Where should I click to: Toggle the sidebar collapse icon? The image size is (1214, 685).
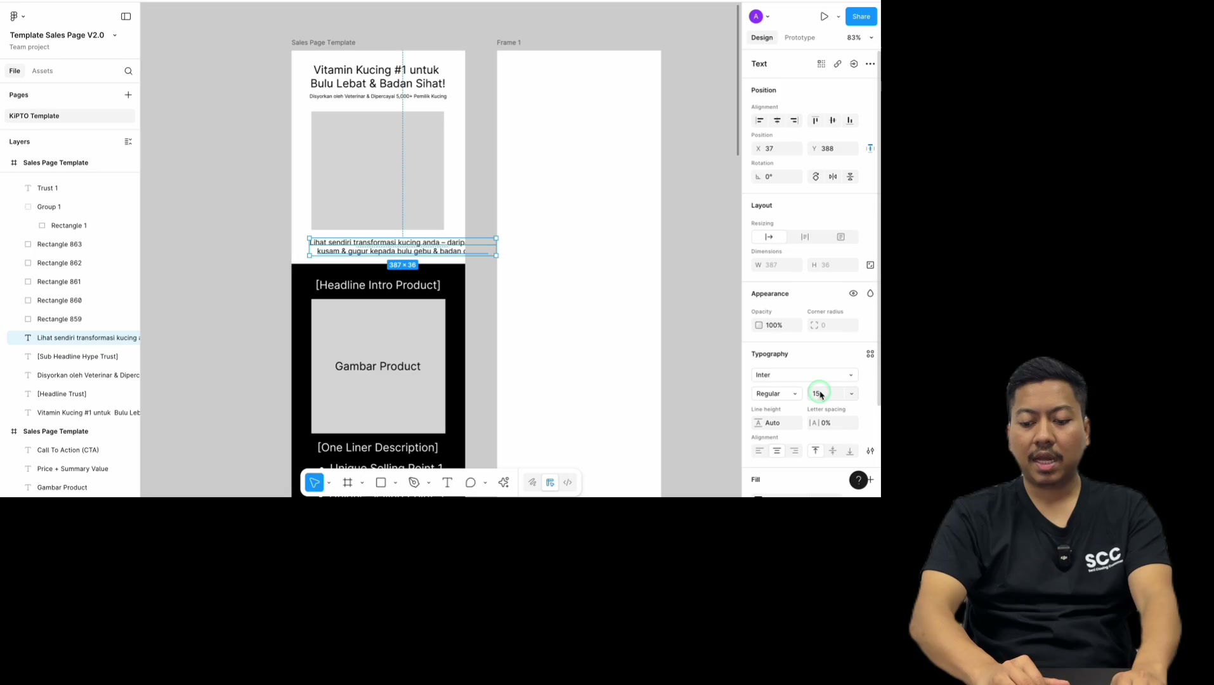tap(126, 16)
